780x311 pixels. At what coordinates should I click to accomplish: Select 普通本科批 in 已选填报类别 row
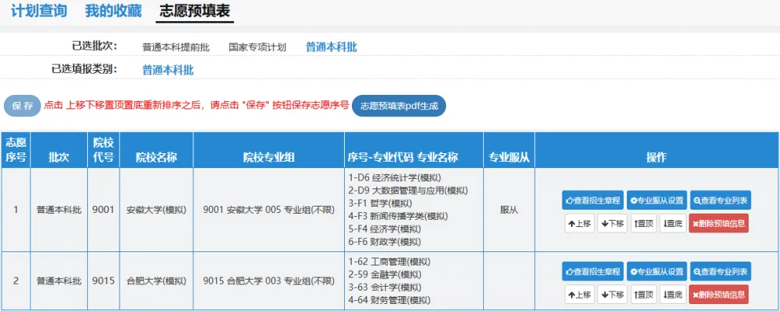(168, 70)
